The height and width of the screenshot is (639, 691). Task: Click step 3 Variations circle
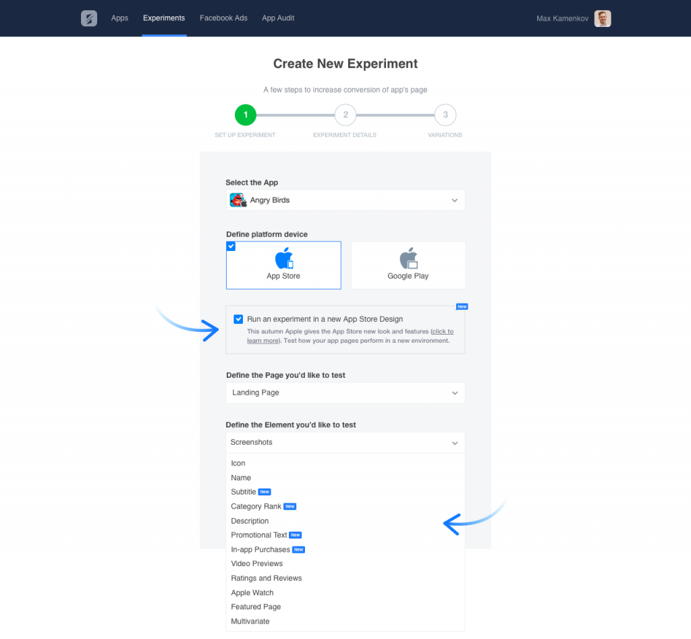click(x=445, y=115)
